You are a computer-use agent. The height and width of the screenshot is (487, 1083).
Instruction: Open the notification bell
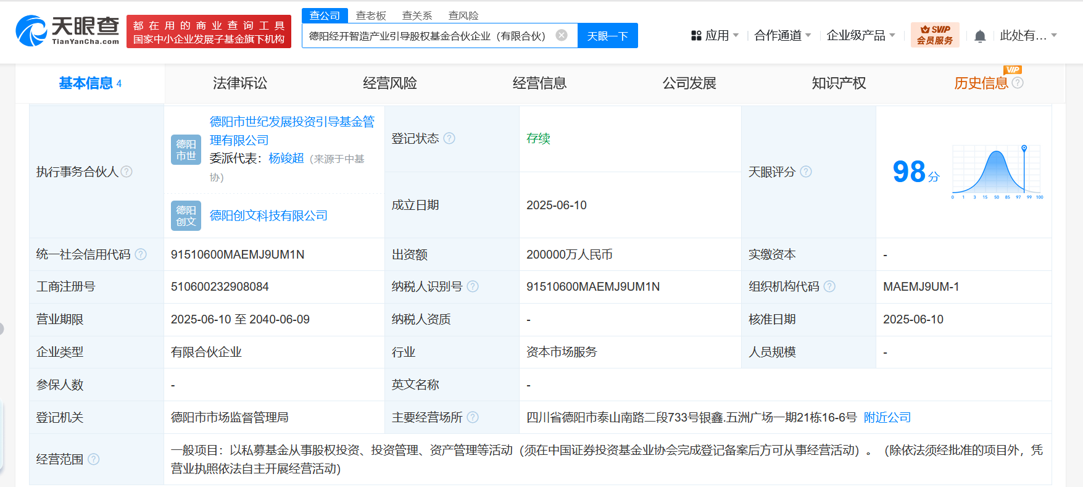pos(979,36)
